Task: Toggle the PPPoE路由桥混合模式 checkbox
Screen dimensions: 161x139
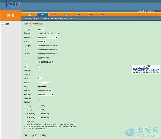Action: pos(25,62)
